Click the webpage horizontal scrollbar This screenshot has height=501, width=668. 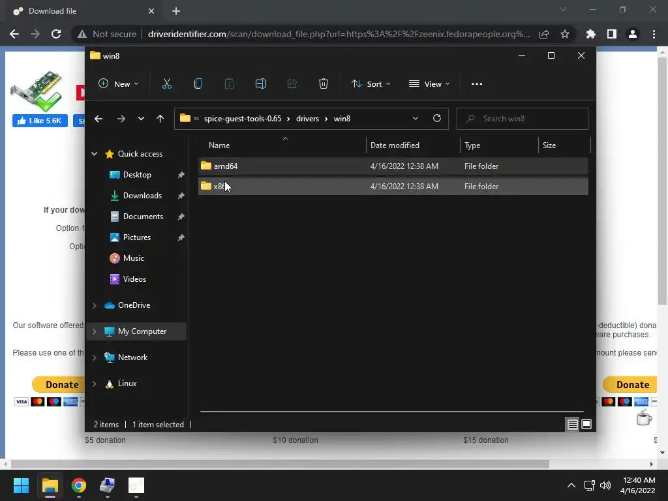280,464
